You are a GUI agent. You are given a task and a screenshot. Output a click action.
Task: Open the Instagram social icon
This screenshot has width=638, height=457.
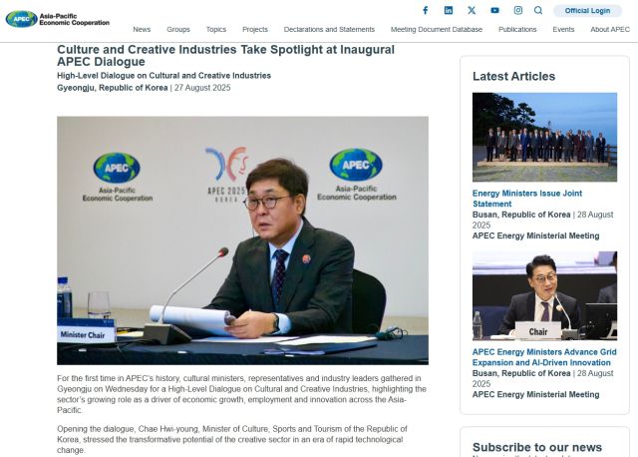coord(517,10)
